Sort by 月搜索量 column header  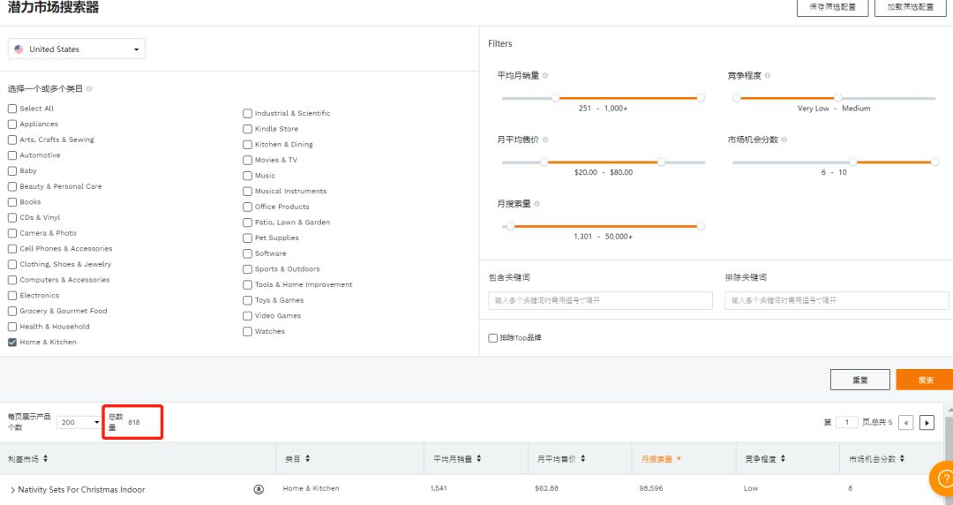click(661, 459)
